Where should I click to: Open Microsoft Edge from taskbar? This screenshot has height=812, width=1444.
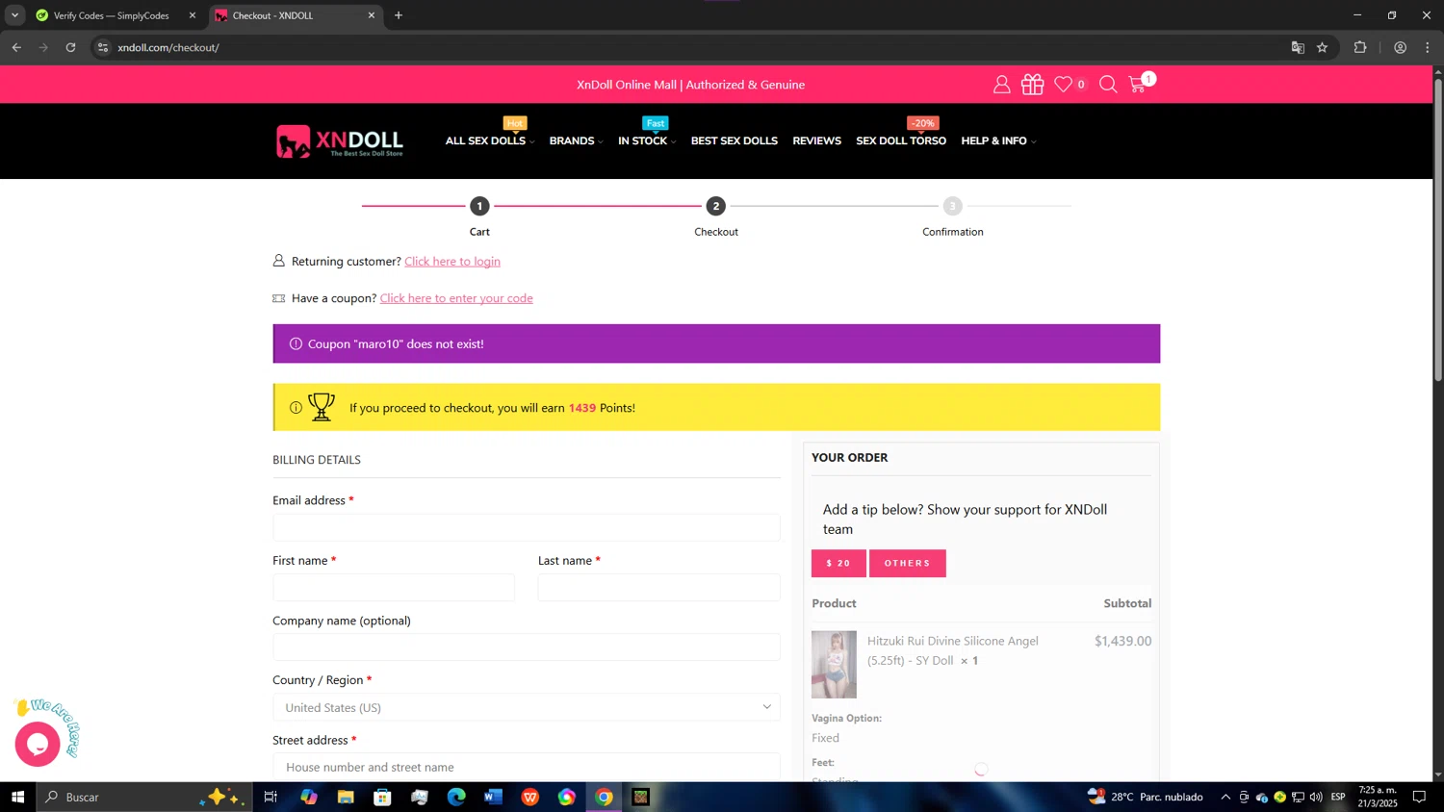[x=456, y=797]
